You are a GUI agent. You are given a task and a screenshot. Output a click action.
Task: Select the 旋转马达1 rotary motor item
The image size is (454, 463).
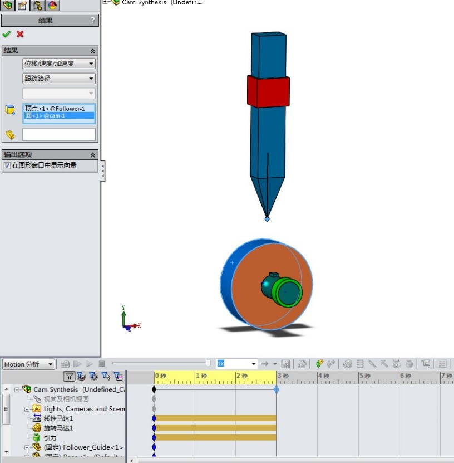[x=58, y=428]
